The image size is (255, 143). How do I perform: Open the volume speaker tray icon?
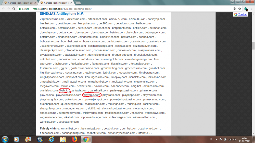tap(234, 139)
